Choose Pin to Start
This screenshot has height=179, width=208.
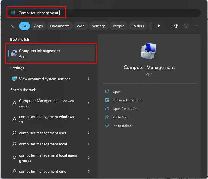point(121,117)
